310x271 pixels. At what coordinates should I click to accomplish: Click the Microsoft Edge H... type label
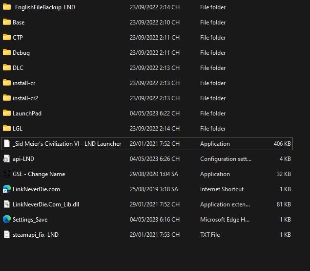[x=225, y=220]
